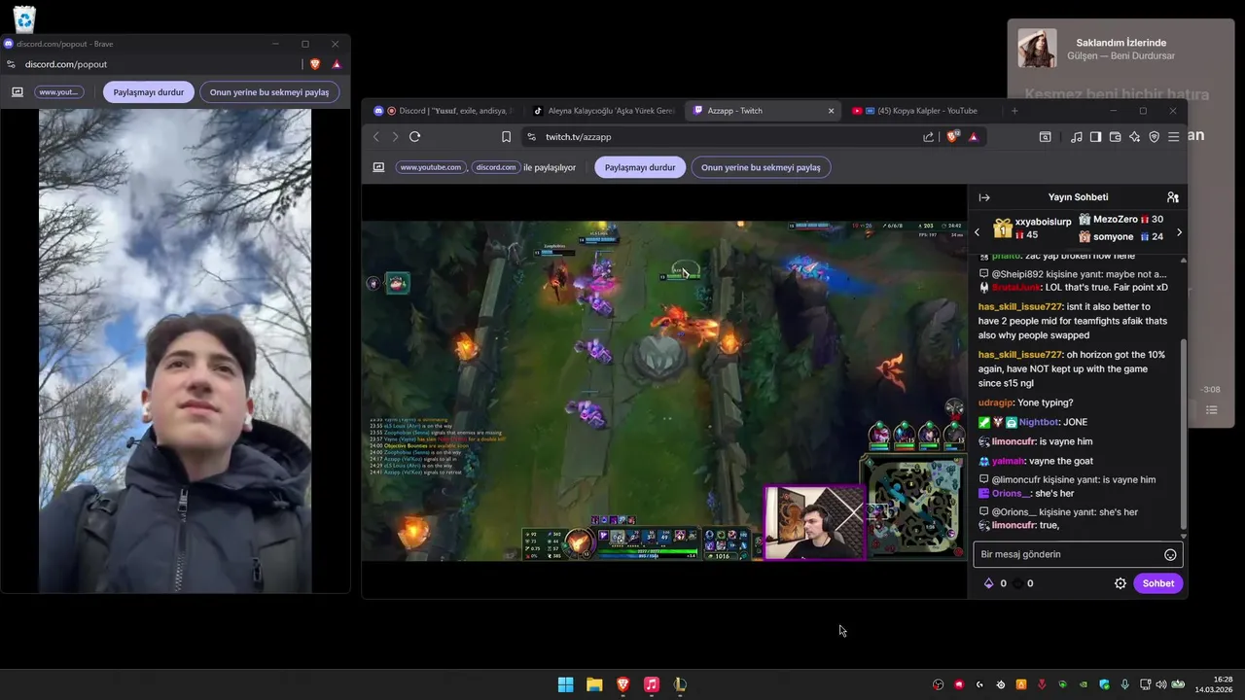
Task: Switch to the Aleyna Kalaycıoğlu TikTok tab
Action: pyautogui.click(x=603, y=111)
